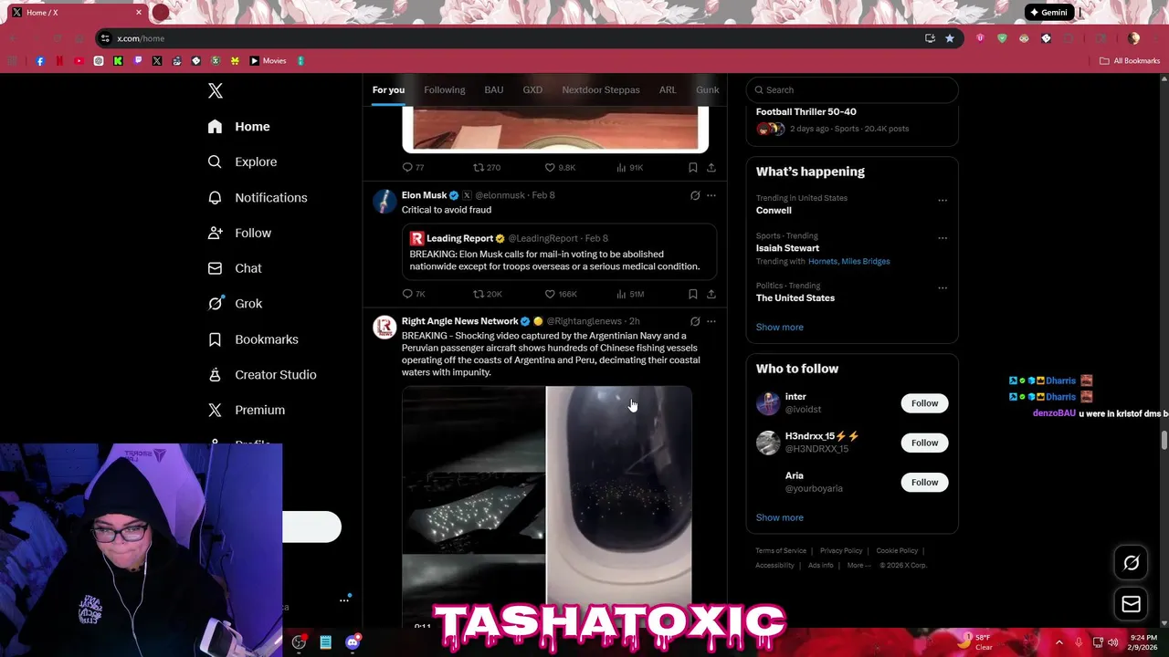
Task: Open the volume control in system tray
Action: pyautogui.click(x=1112, y=642)
